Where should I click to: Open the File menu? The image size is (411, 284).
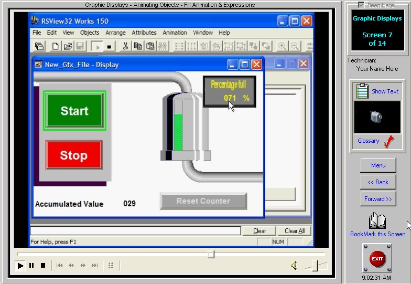click(x=37, y=33)
